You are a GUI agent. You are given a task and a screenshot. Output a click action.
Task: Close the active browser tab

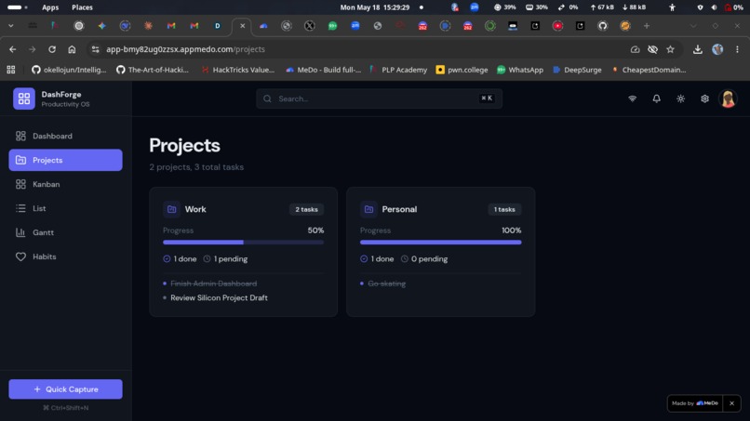point(243,26)
